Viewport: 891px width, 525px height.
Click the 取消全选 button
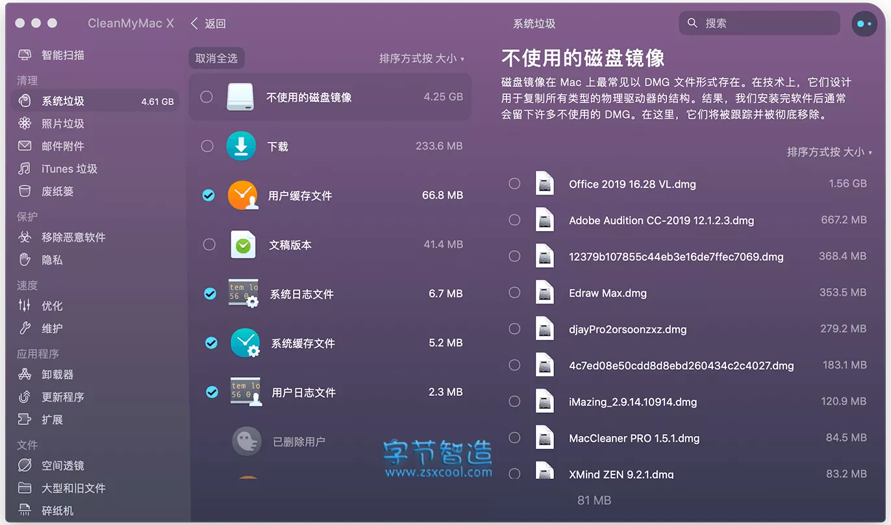click(x=217, y=58)
